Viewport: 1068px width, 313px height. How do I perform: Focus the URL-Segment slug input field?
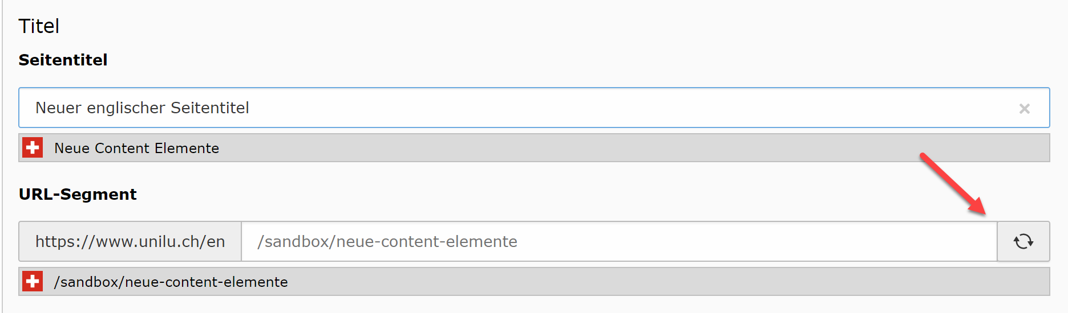click(x=619, y=241)
